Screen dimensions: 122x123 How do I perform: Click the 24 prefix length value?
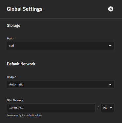click(105, 108)
